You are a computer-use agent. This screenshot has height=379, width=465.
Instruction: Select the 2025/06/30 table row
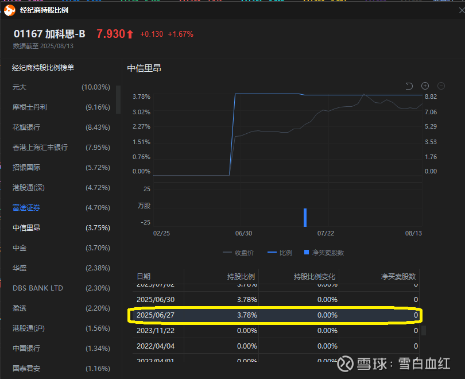pyautogui.click(x=276, y=300)
